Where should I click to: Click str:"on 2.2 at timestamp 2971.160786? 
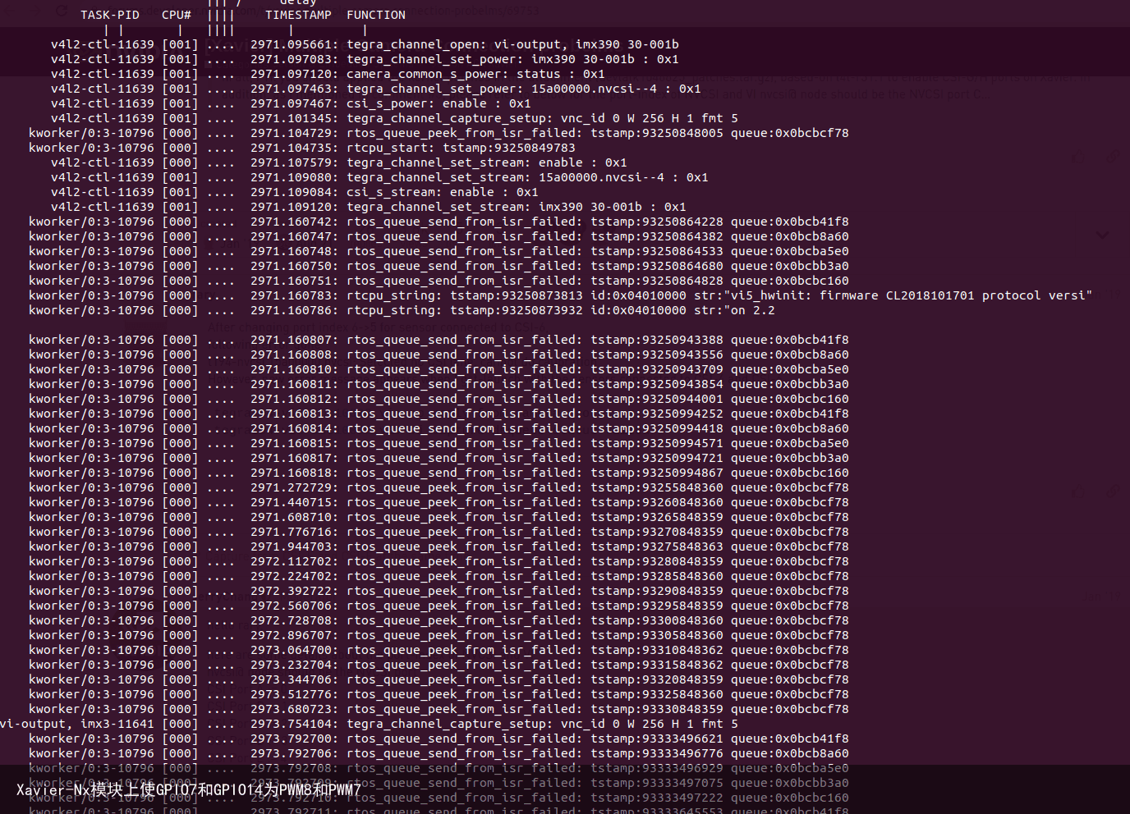tap(734, 310)
